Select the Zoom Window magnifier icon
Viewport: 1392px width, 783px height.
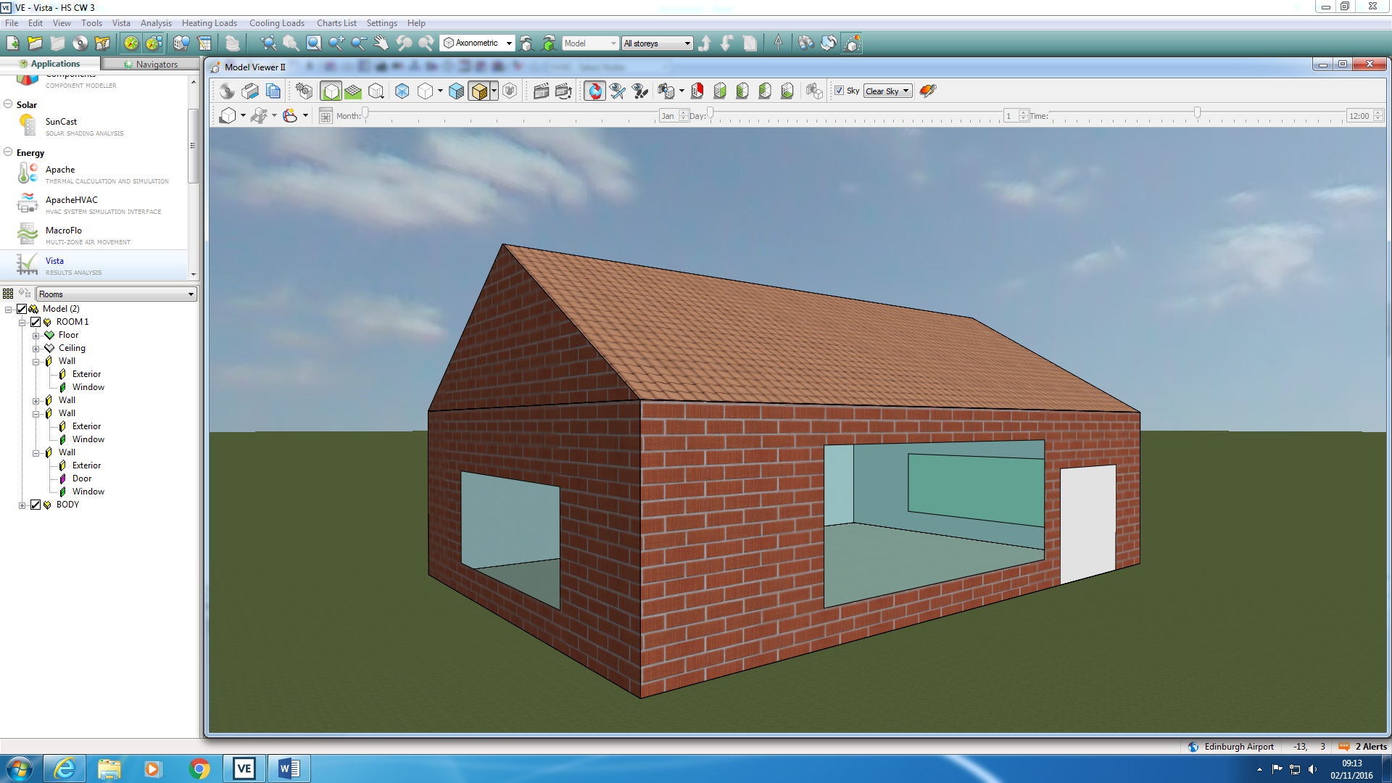click(x=314, y=43)
